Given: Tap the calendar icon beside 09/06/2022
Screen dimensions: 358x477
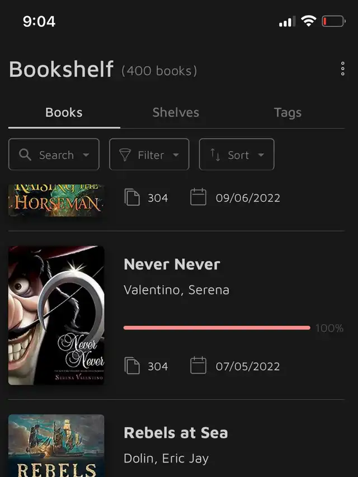Looking at the screenshot, I should point(199,197).
